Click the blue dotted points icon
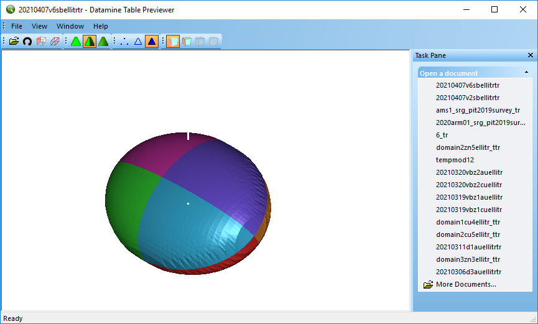The width and height of the screenshot is (538, 324). click(124, 42)
